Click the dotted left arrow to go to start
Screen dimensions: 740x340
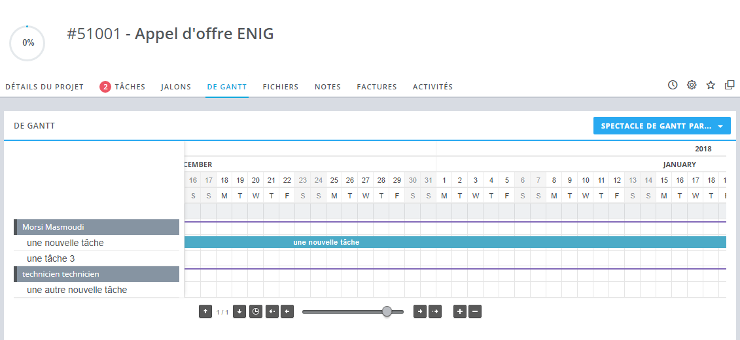(272, 312)
